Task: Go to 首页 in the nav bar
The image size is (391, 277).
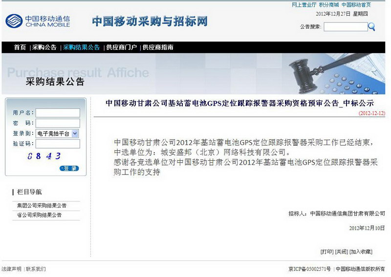Action: [x=20, y=47]
